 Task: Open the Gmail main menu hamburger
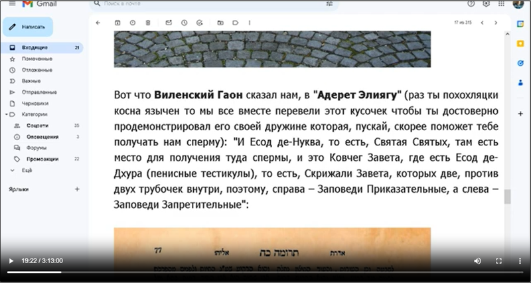click(x=12, y=3)
